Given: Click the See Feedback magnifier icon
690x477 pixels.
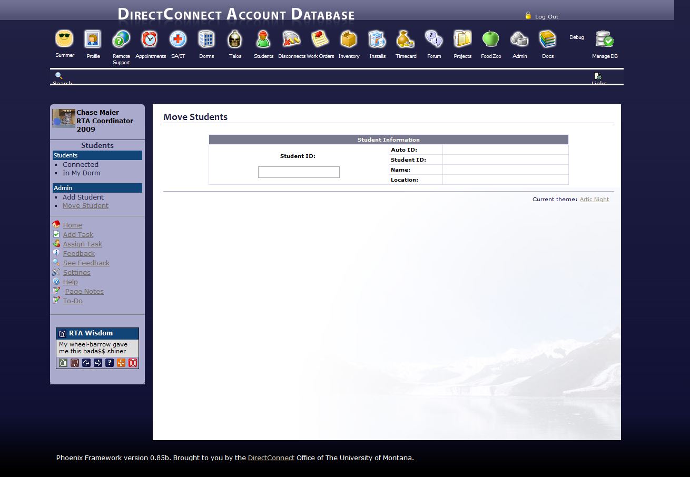Looking at the screenshot, I should pos(56,262).
